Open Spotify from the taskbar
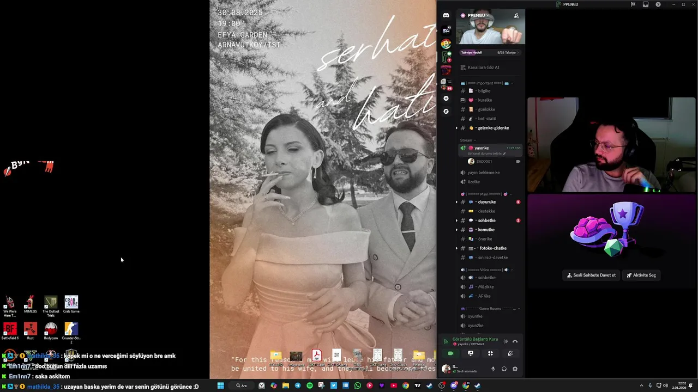Image resolution: width=698 pixels, height=392 pixels. coord(310,385)
